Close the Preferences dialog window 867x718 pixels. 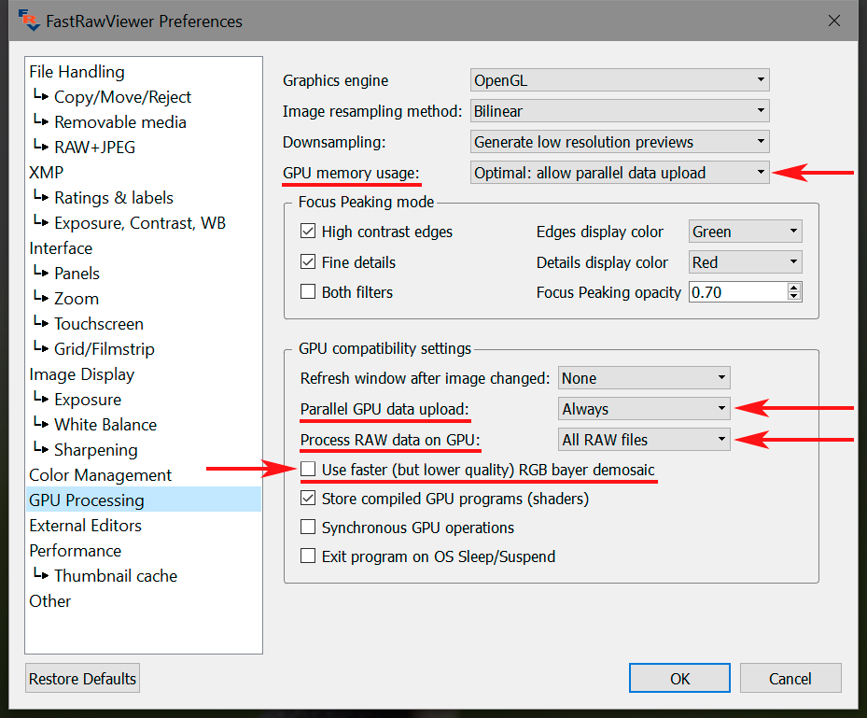point(833,21)
